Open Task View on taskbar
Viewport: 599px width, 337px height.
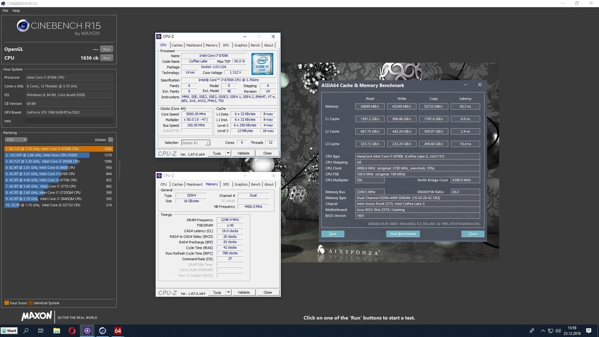click(41, 331)
